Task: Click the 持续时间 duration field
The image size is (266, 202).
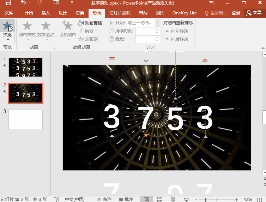Action: point(145,31)
